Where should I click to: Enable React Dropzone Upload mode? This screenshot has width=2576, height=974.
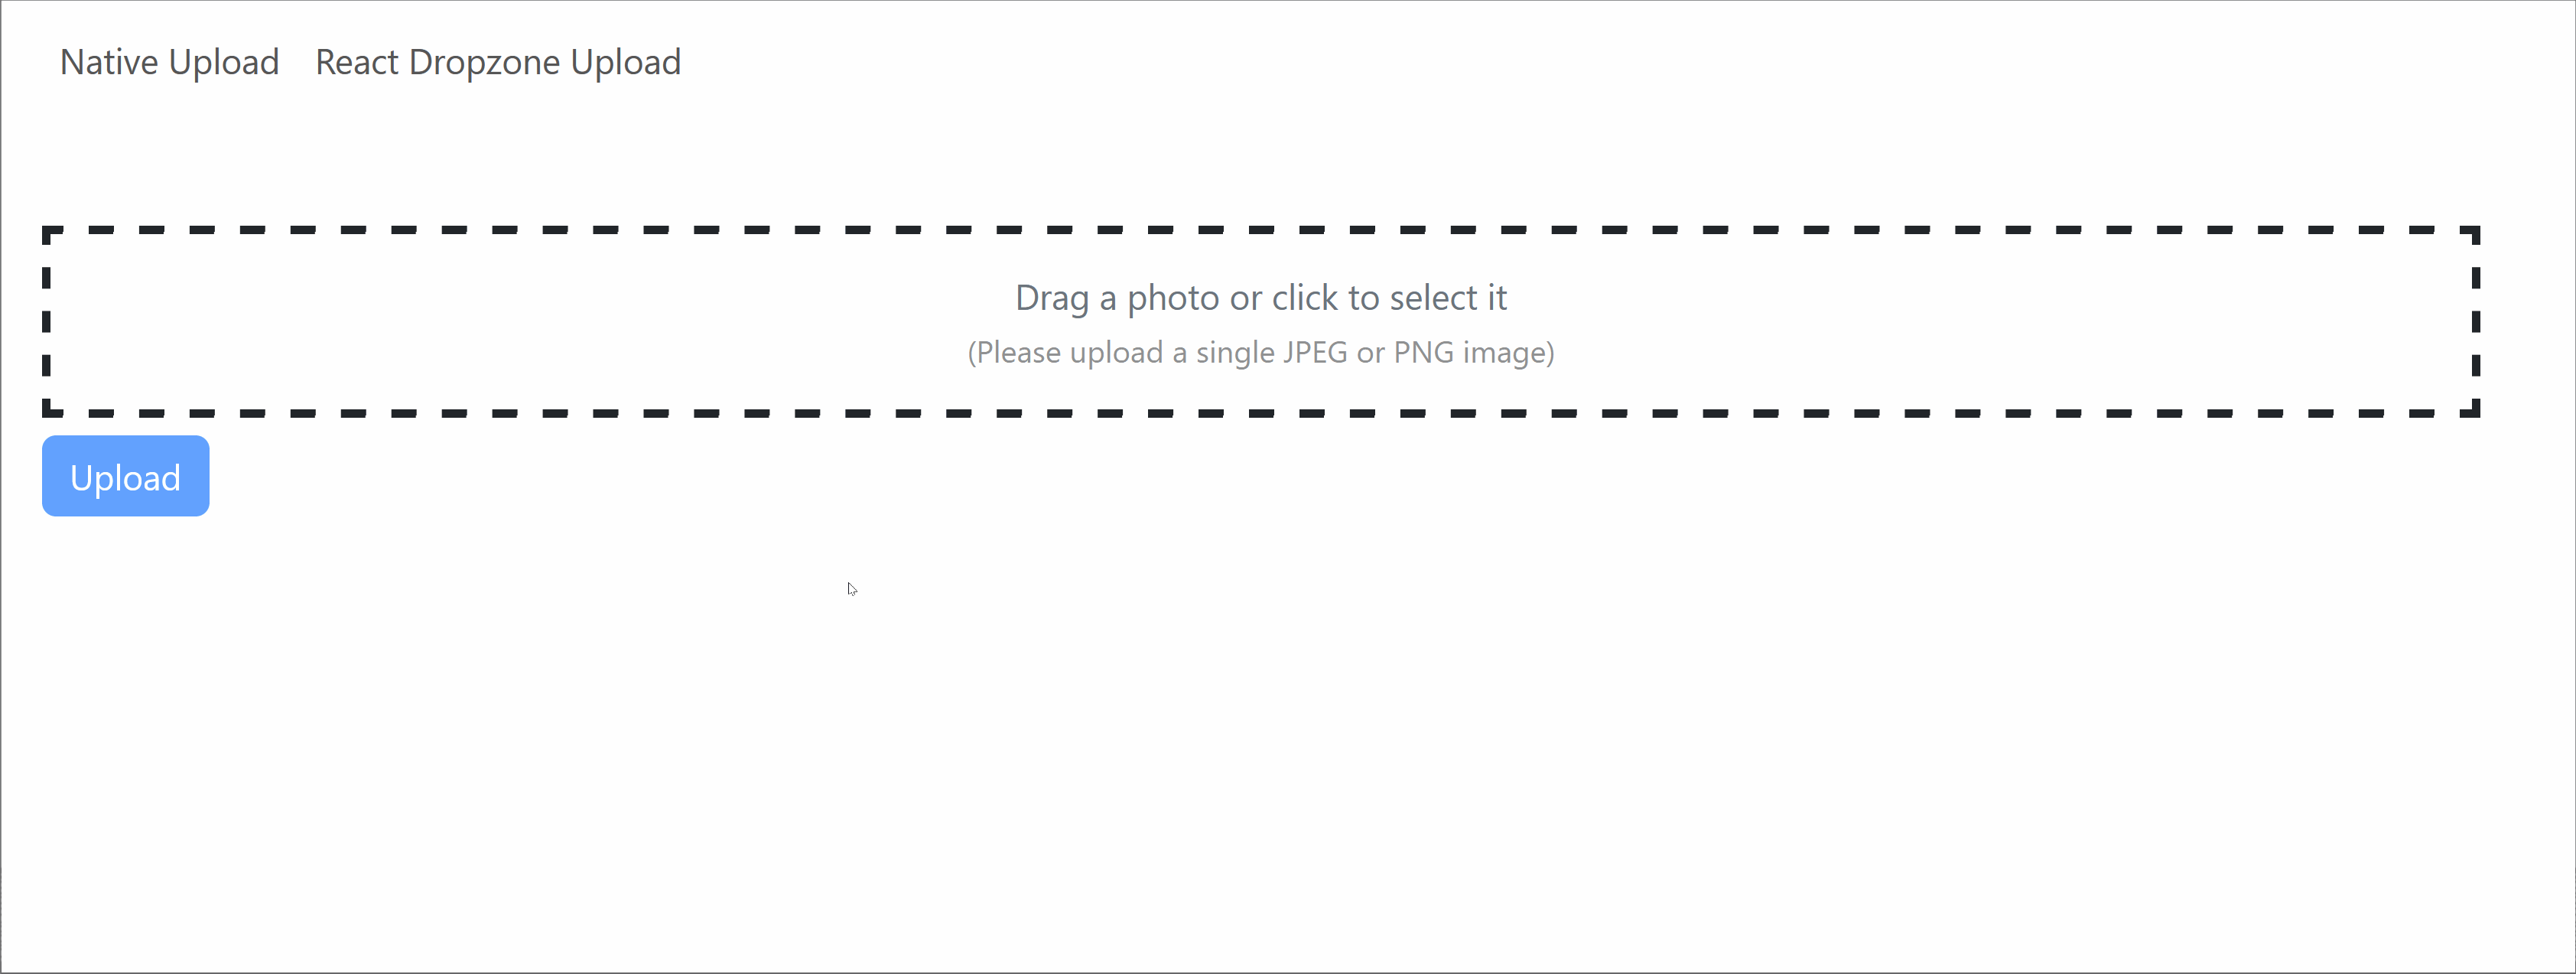(498, 60)
